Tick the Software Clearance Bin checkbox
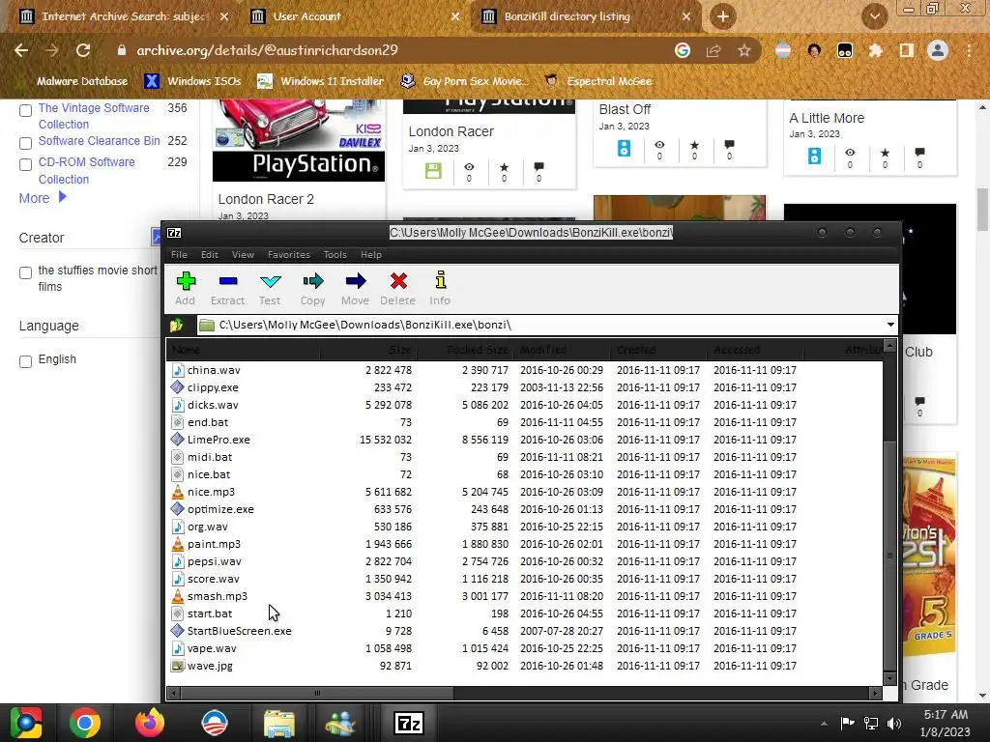Screen dimensions: 990x742 tap(25, 143)
